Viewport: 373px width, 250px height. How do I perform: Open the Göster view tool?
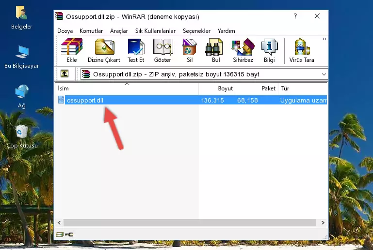(x=162, y=50)
